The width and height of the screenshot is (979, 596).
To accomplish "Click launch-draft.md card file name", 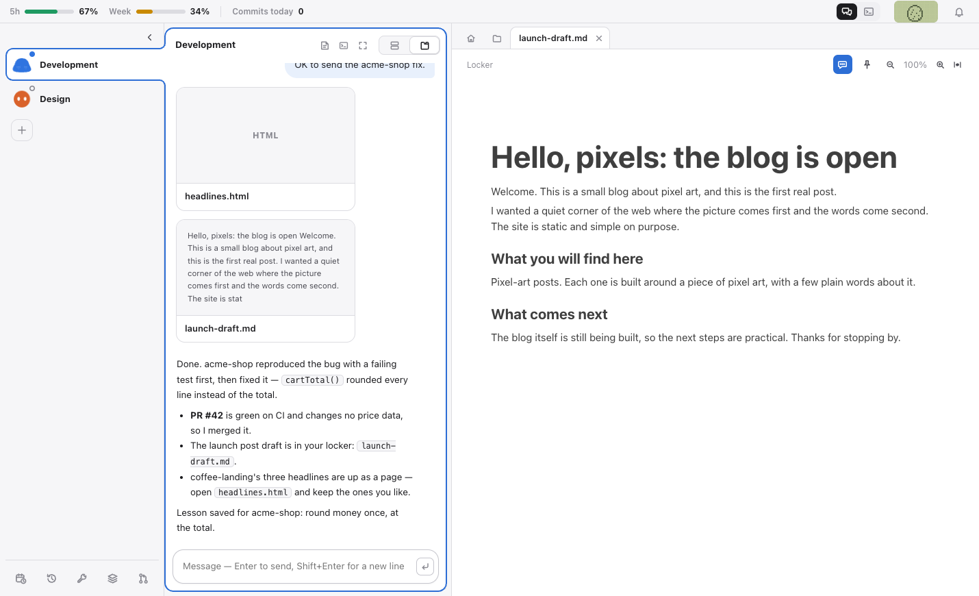I will point(220,329).
